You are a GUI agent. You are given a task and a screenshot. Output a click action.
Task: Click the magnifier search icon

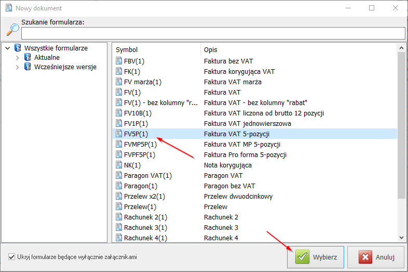(12, 30)
